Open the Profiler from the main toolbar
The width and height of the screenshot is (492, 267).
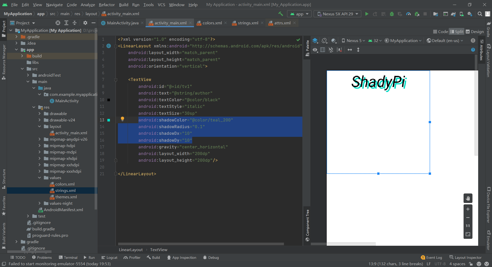pos(408,14)
